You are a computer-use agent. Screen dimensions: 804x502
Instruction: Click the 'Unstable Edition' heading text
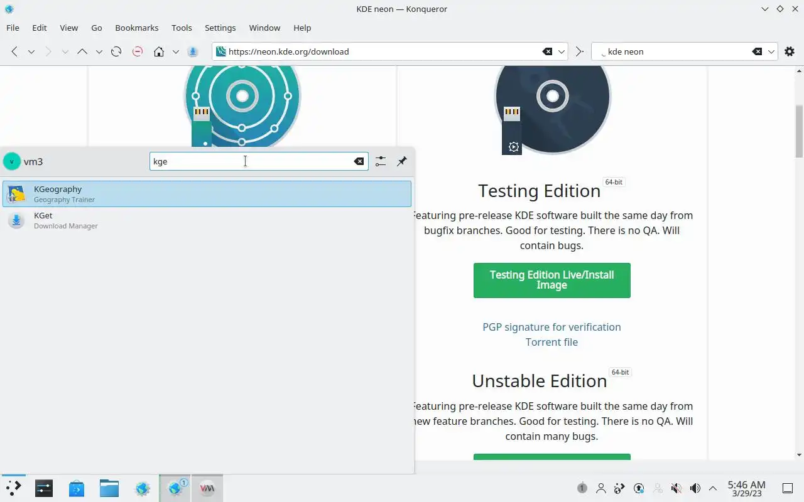coord(540,381)
